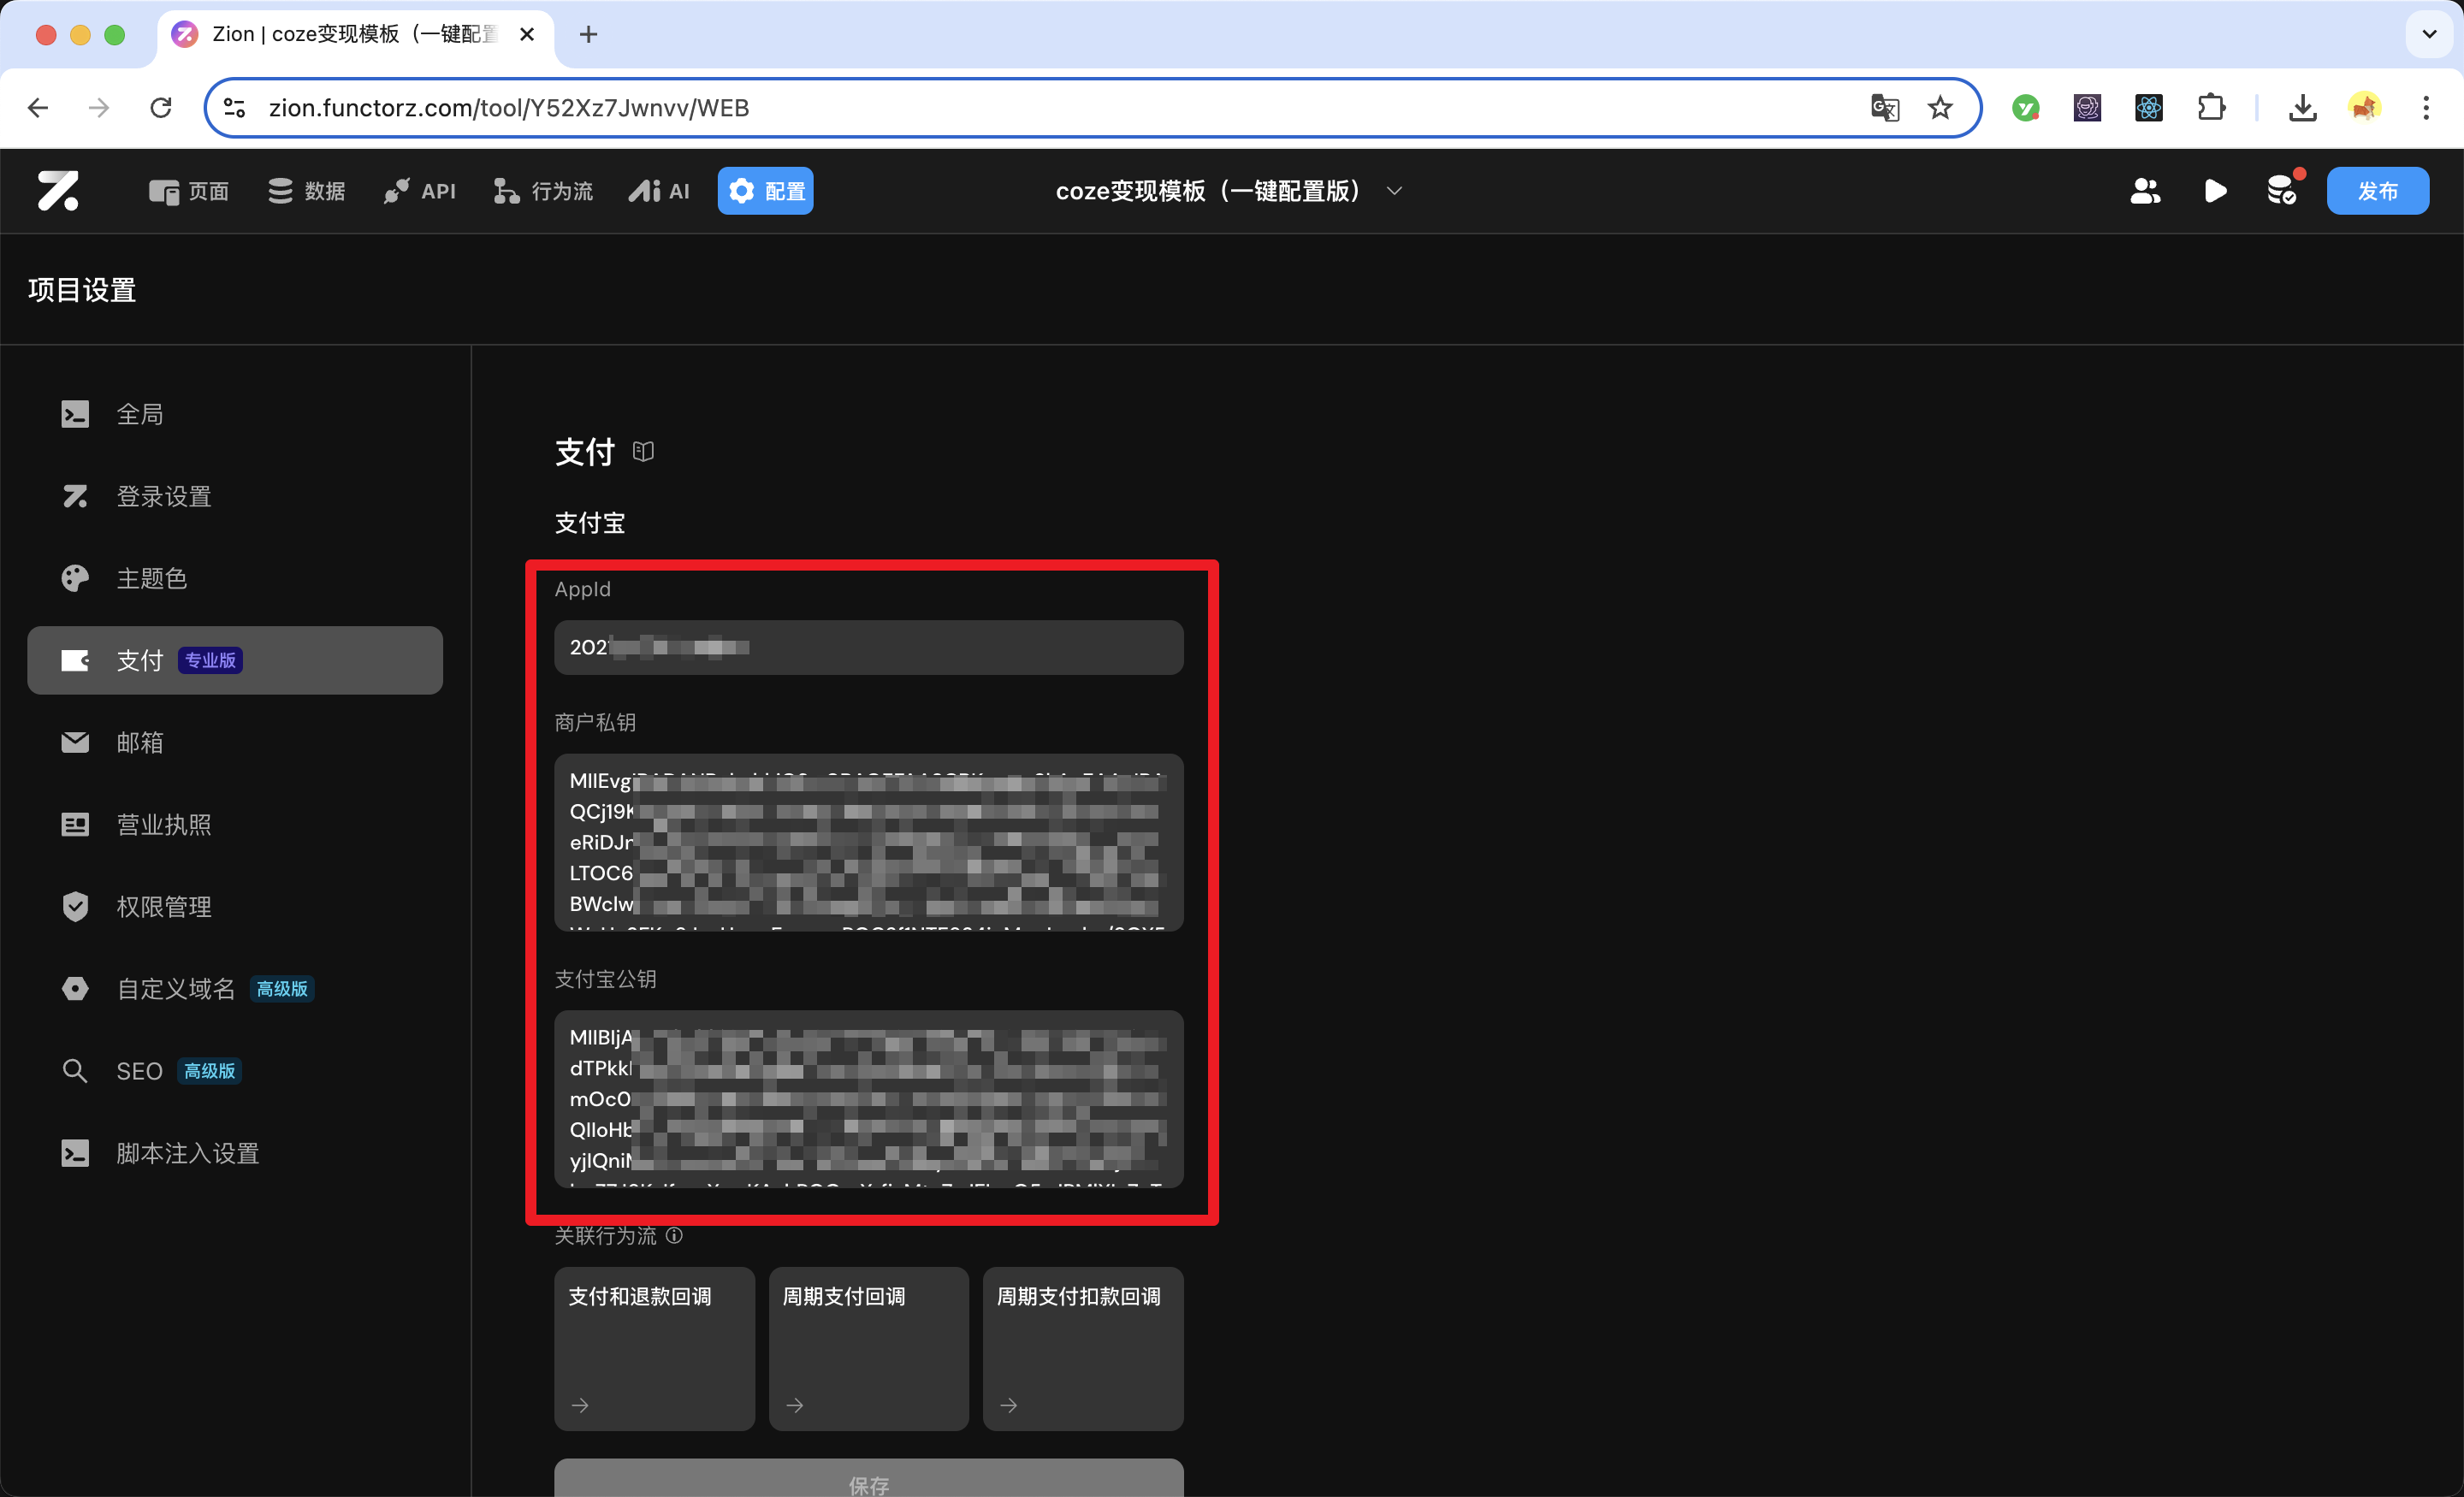Image resolution: width=2464 pixels, height=1497 pixels.
Task: Click the wallet icon beside 支付
Action: pos(75,660)
